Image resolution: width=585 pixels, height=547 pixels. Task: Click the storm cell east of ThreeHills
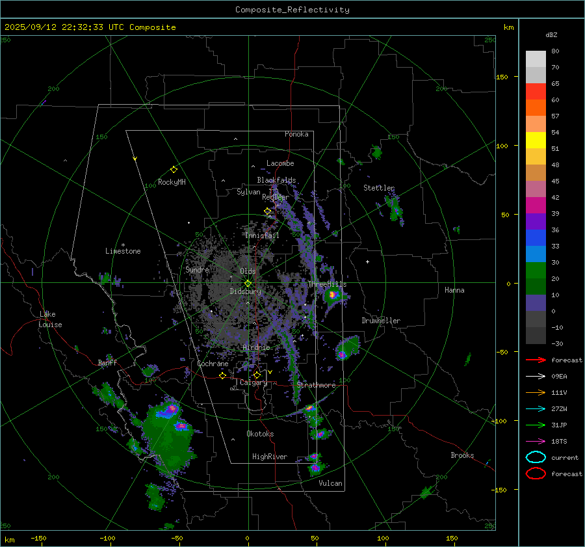tap(332, 295)
